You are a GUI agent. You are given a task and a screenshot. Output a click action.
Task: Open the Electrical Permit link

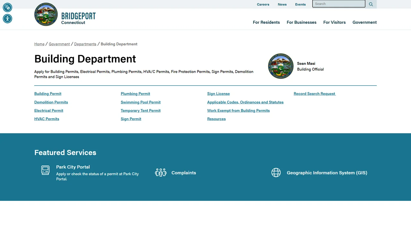49,110
